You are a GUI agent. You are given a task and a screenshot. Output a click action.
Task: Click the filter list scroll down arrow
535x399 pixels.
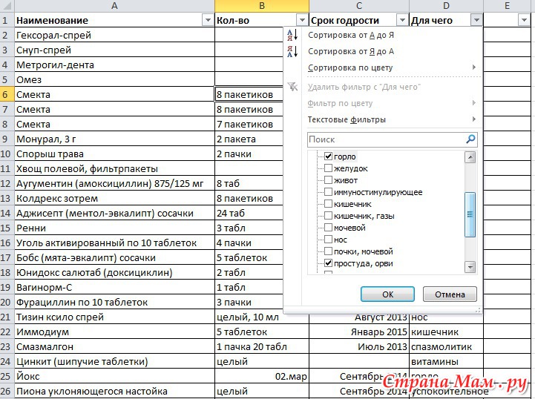click(x=470, y=267)
